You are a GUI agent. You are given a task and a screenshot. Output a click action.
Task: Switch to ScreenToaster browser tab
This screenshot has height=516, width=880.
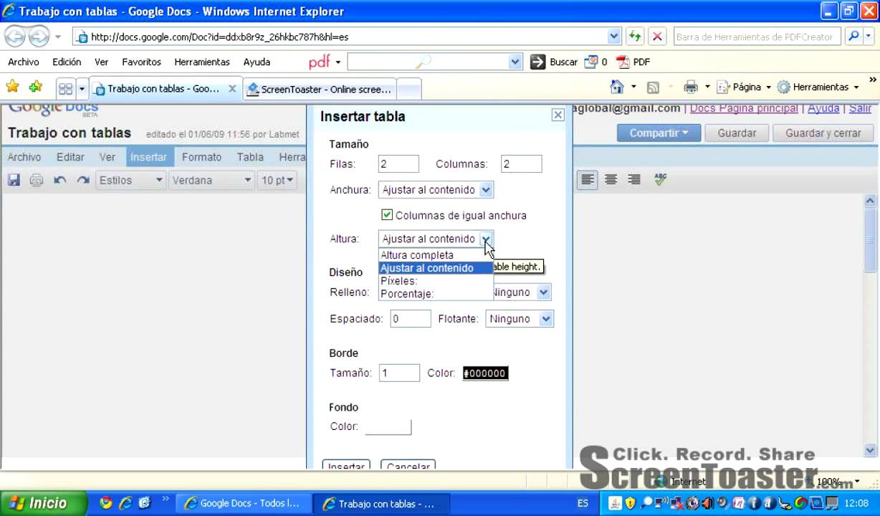320,89
